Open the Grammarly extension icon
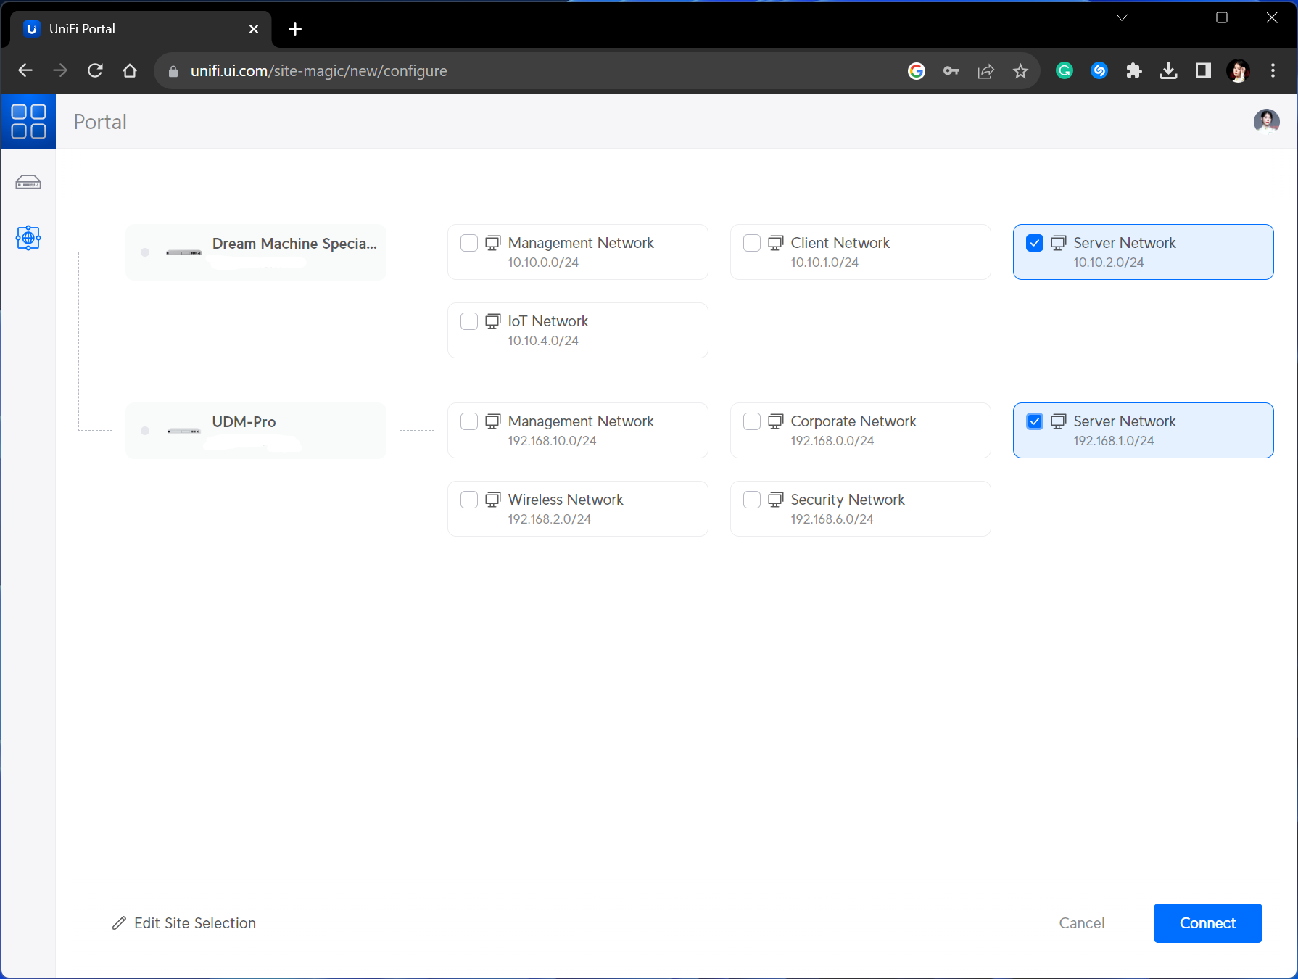1298x979 pixels. pos(1064,70)
